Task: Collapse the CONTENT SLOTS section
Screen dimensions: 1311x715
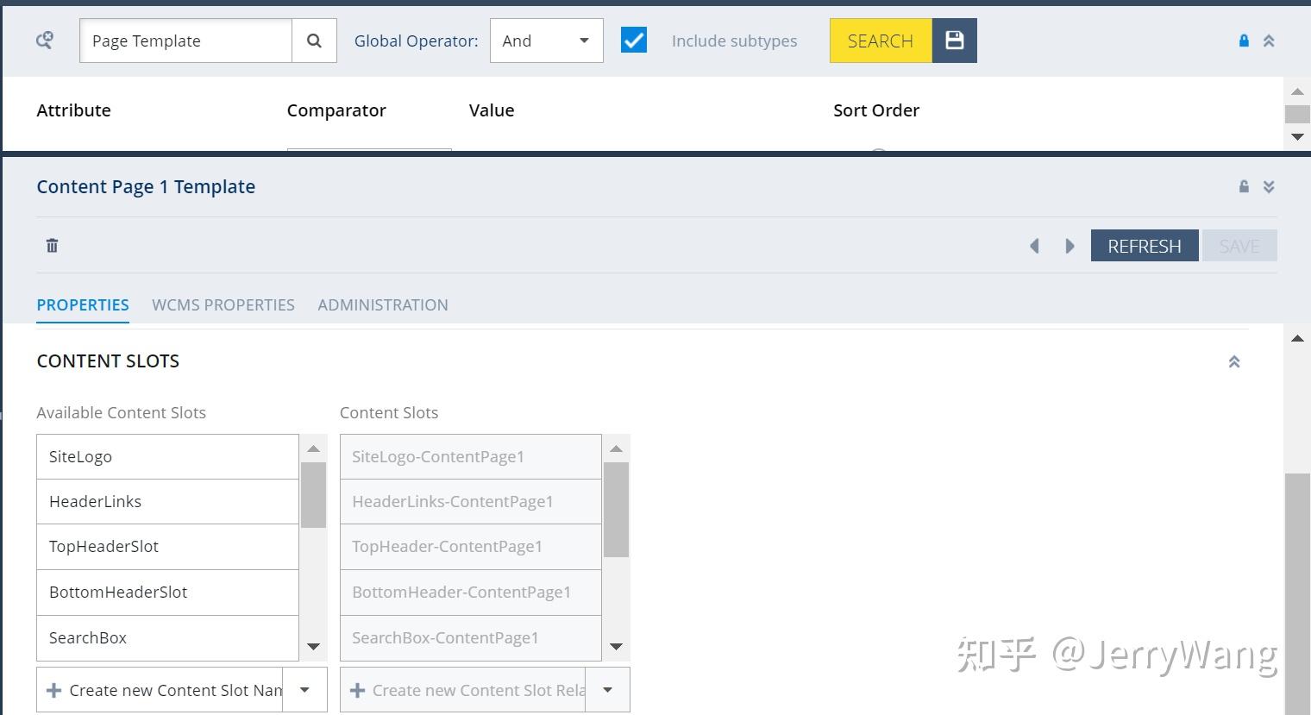Action: tap(1234, 361)
